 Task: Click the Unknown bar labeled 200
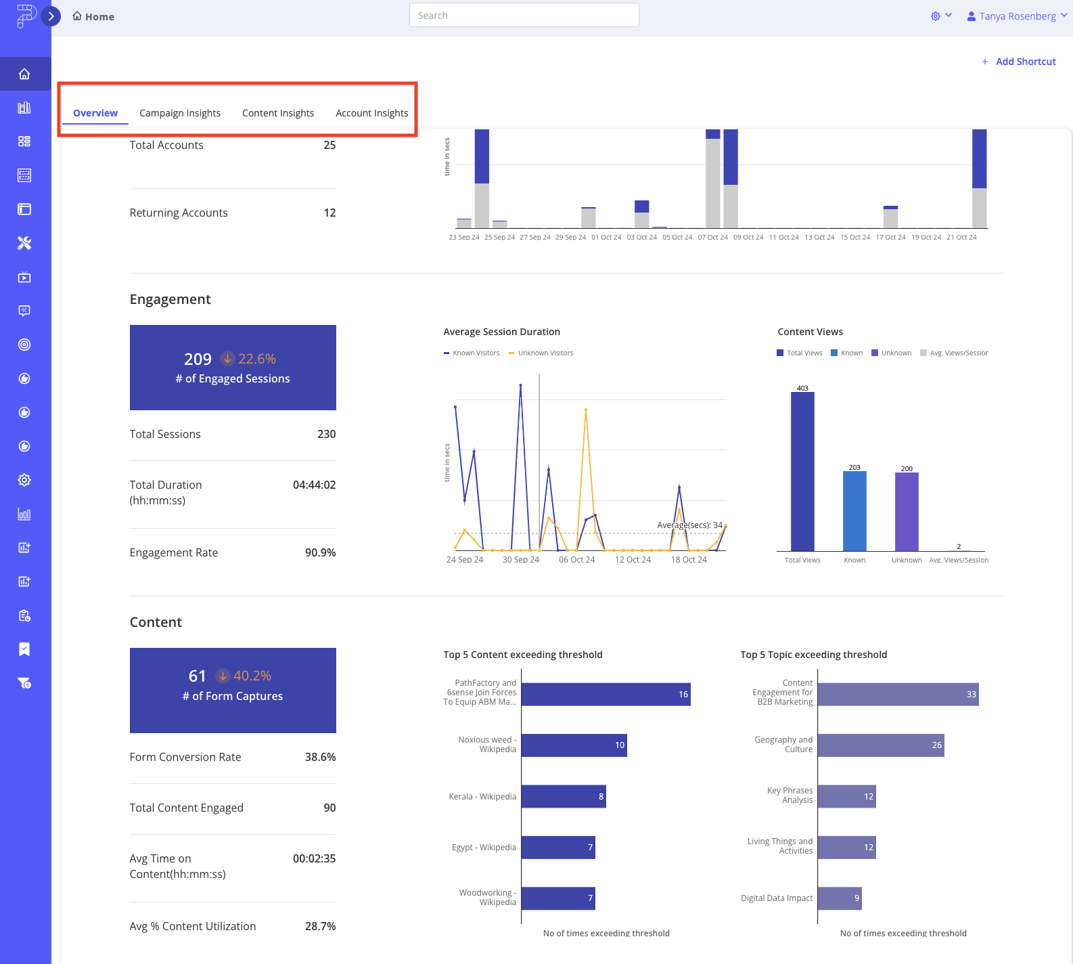click(907, 512)
